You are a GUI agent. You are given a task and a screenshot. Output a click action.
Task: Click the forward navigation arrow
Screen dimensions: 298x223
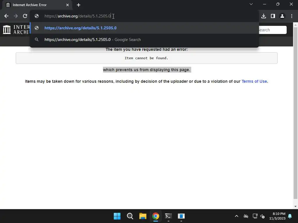[x=16, y=16]
